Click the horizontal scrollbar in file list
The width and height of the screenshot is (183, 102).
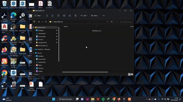(x=85, y=72)
